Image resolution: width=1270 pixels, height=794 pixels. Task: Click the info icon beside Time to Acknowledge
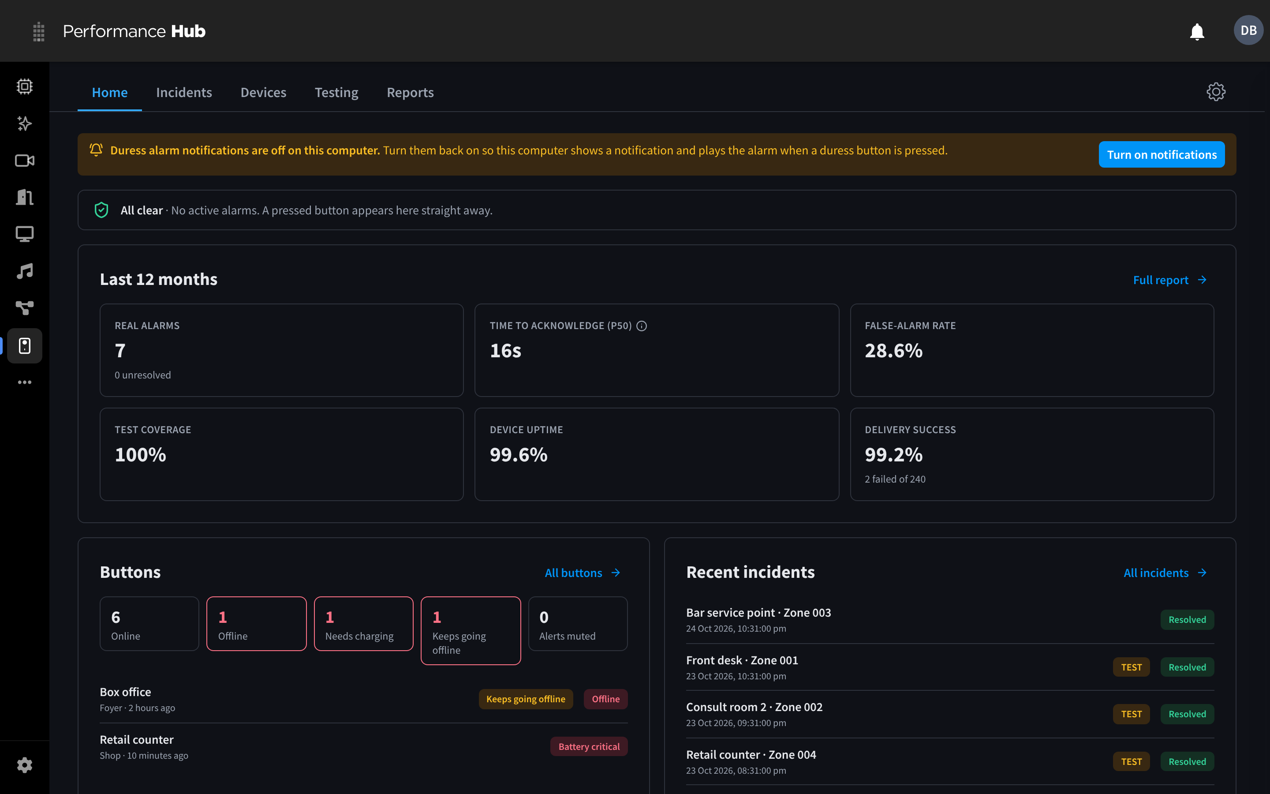[641, 326]
